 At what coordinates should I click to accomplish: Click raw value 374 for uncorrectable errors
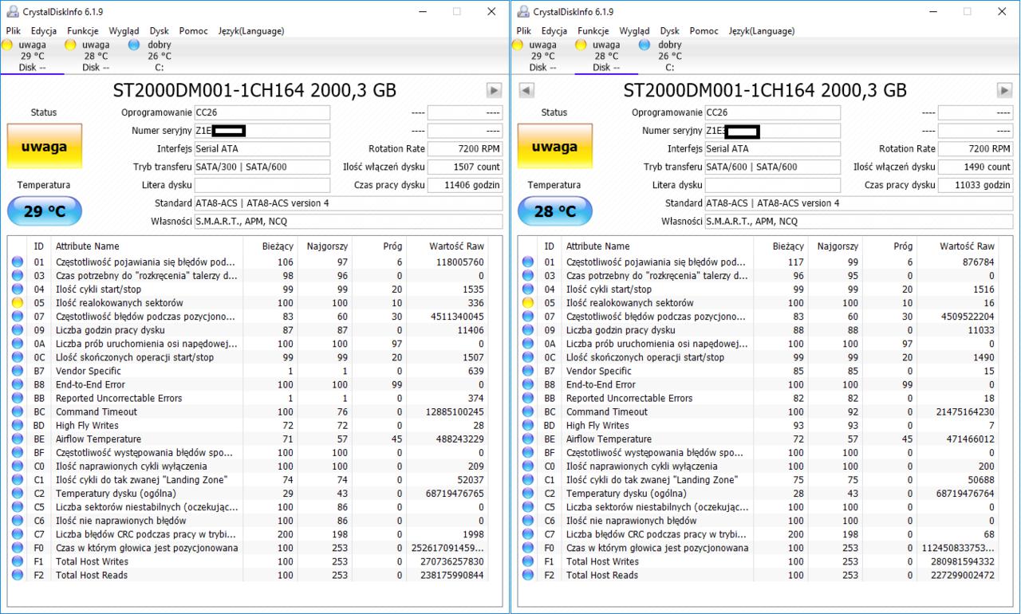tap(475, 398)
